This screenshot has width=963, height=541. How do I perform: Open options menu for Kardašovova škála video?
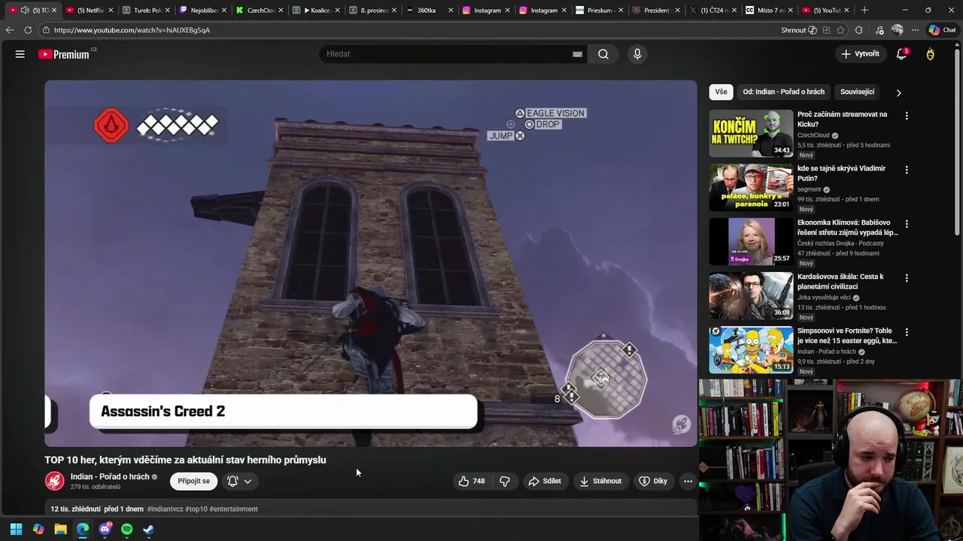click(x=907, y=278)
